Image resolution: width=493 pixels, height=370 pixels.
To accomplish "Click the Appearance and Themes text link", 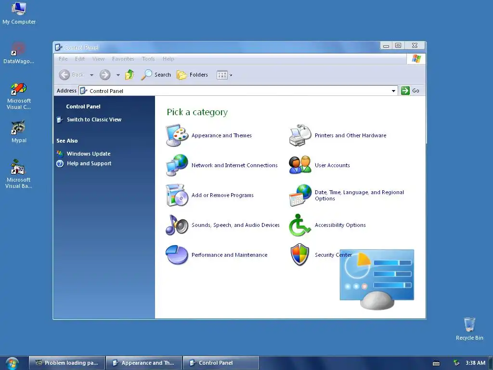I will click(221, 135).
